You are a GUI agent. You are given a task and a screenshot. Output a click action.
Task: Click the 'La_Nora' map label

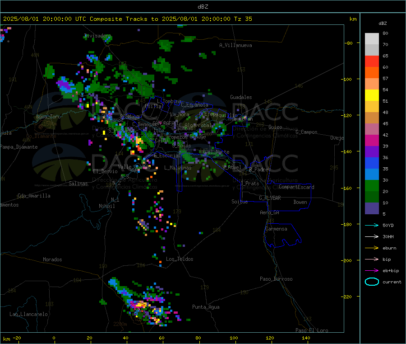click(180, 114)
